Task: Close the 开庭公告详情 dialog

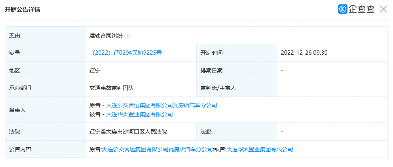Action: (x=384, y=9)
